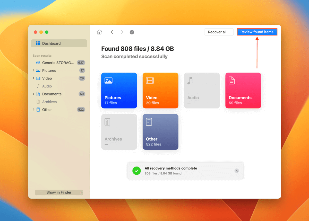Open the Pictures 17 files card
This screenshot has height=221, width=309.
click(x=119, y=91)
